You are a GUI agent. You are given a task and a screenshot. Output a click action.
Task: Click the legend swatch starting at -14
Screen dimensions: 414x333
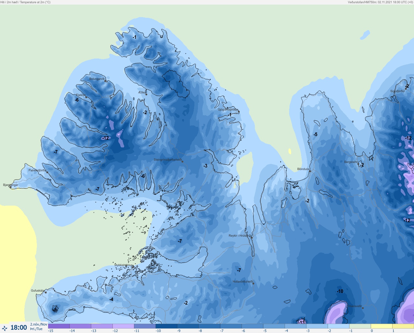[x=80, y=326]
